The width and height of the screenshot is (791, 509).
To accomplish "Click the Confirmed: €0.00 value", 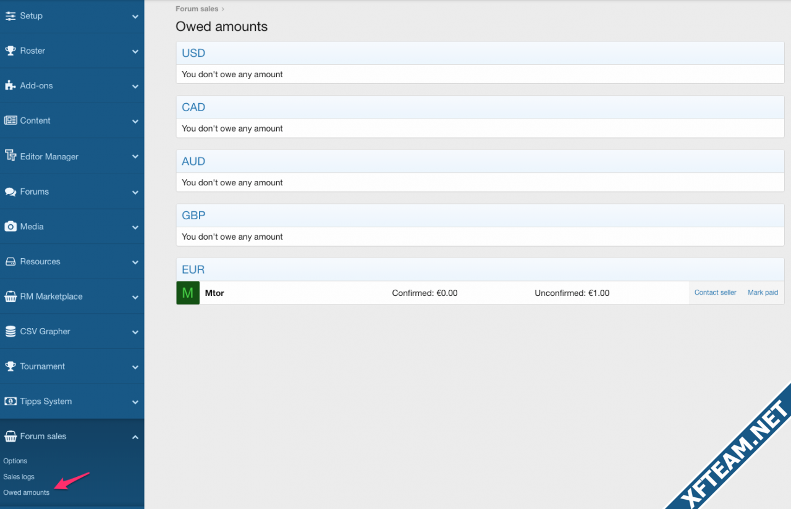I will (425, 293).
